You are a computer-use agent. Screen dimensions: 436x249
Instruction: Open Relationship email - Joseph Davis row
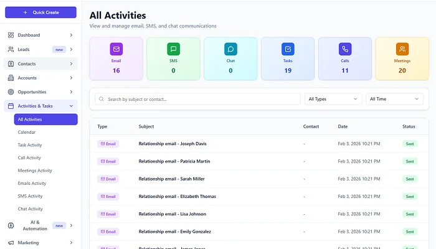coord(172,144)
